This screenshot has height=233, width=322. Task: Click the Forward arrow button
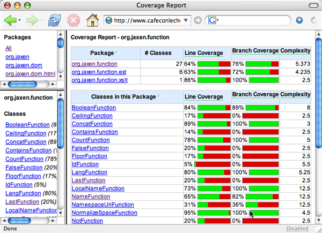click(x=33, y=20)
